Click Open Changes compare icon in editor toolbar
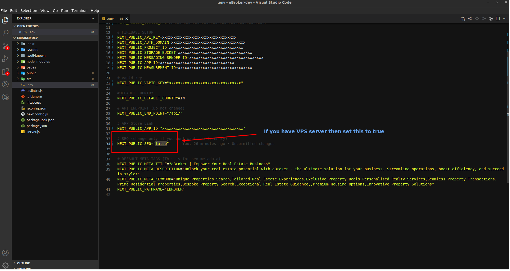Image resolution: width=510 pixels, height=271 pixels. [x=463, y=19]
